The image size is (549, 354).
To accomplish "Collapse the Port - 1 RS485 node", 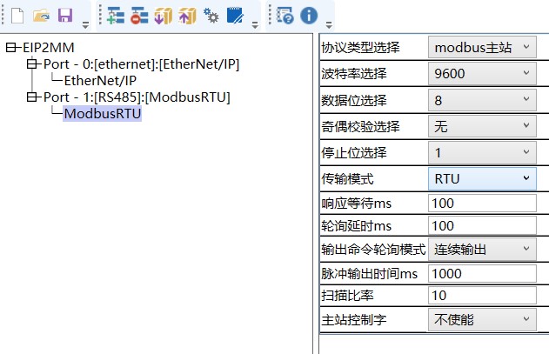I will click(32, 97).
